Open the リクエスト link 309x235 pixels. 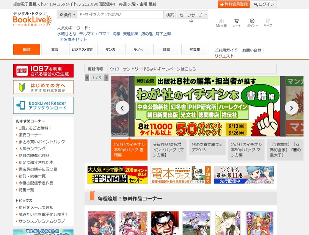pos(224,56)
